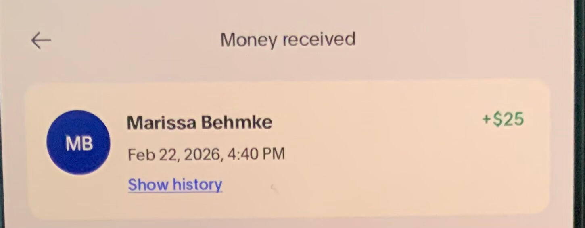Select the date Feb 22, 2026
The width and height of the screenshot is (585, 228).
[175, 154]
